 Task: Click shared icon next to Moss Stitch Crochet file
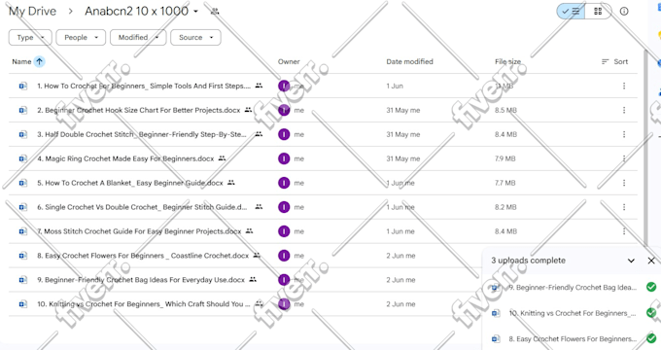(x=249, y=231)
